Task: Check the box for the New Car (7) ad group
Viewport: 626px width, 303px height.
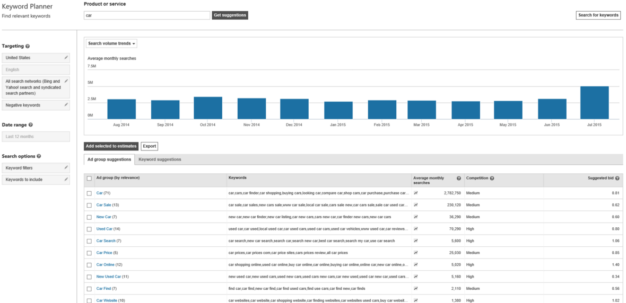Action: [x=89, y=217]
